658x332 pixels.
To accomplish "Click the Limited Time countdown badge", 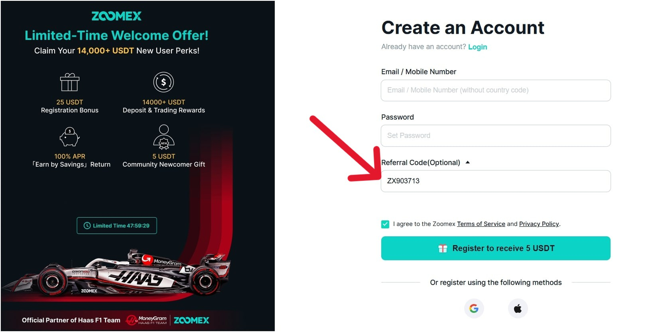I will click(x=117, y=226).
